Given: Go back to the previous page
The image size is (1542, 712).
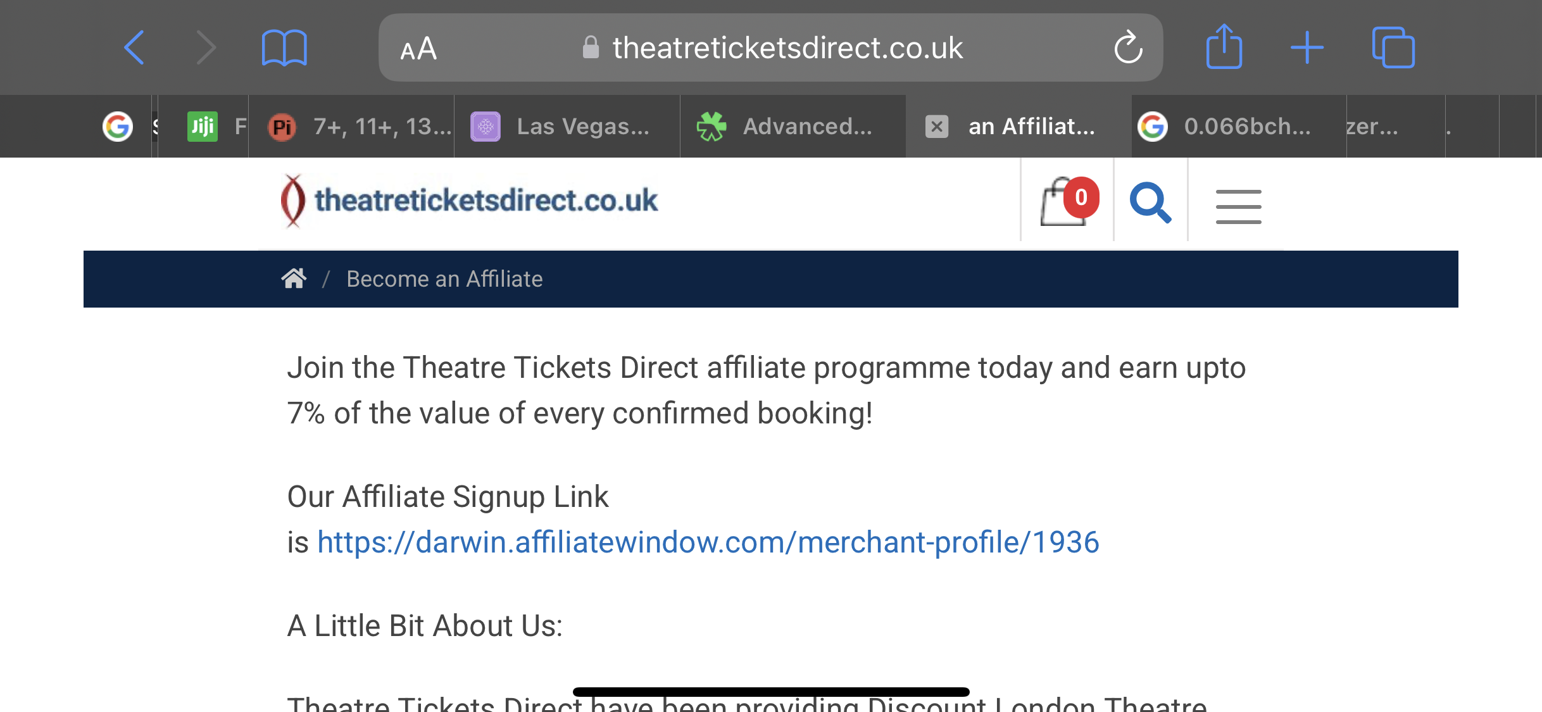Looking at the screenshot, I should click(134, 47).
